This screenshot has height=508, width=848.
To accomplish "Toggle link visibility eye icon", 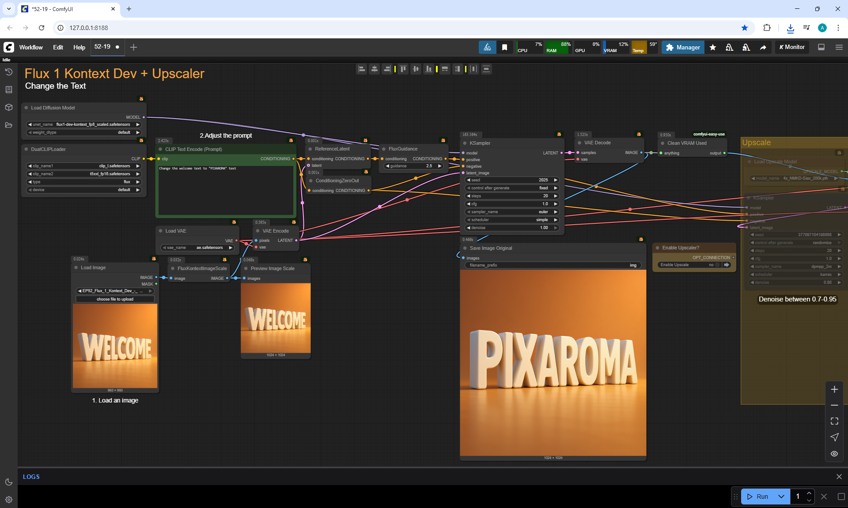I will pyautogui.click(x=834, y=454).
